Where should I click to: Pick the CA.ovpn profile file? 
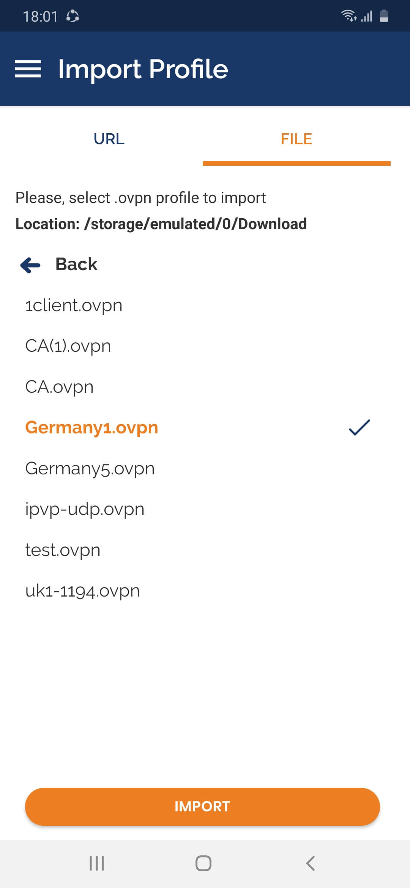(59, 387)
